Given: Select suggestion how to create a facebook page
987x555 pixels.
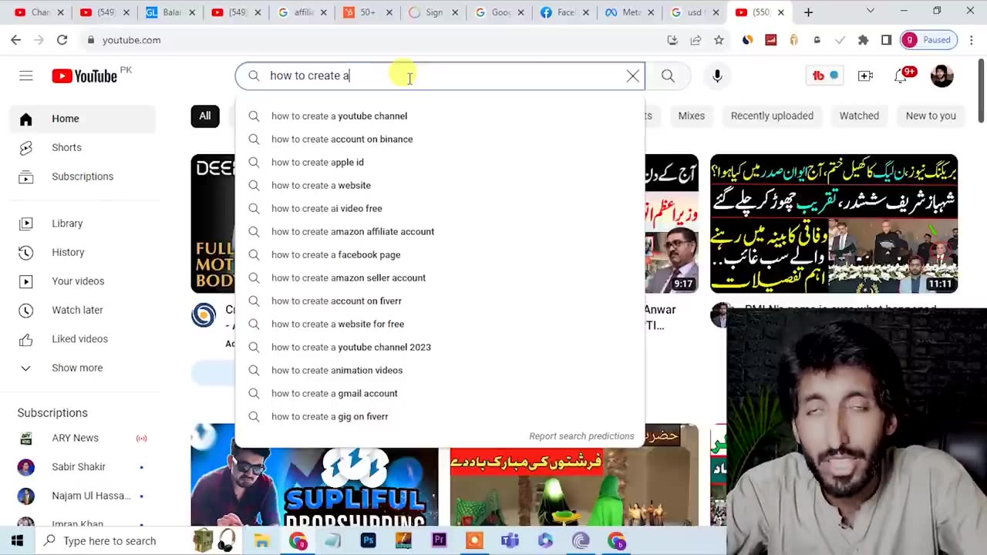Looking at the screenshot, I should click(x=440, y=254).
